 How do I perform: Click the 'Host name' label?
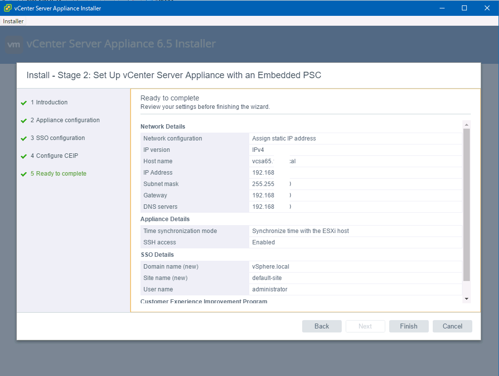click(158, 161)
